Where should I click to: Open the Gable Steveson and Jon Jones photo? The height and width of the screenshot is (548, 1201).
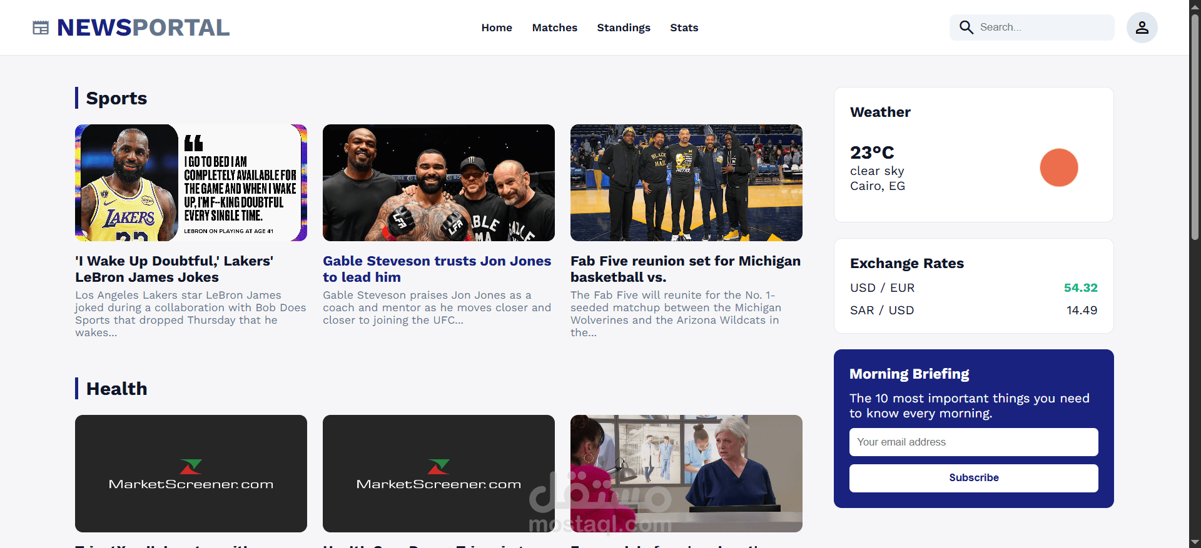coord(438,182)
